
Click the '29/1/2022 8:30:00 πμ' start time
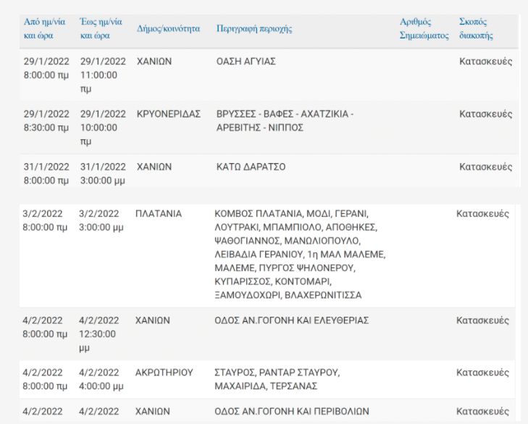click(46, 120)
